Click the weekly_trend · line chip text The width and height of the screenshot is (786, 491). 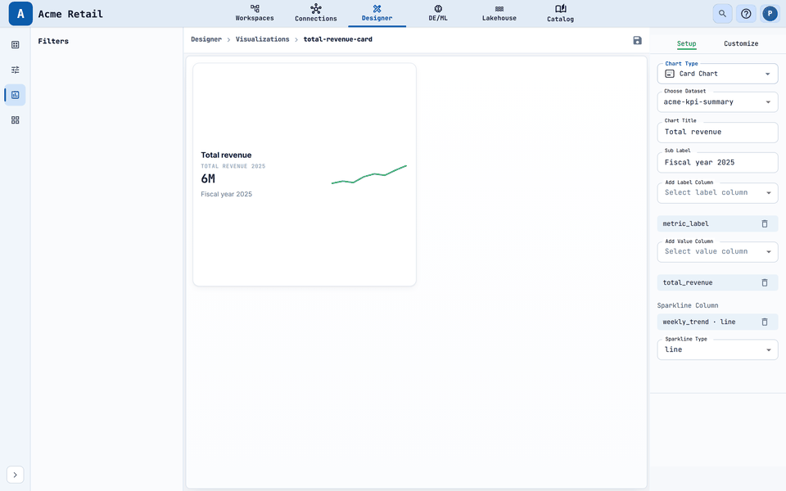coord(698,322)
